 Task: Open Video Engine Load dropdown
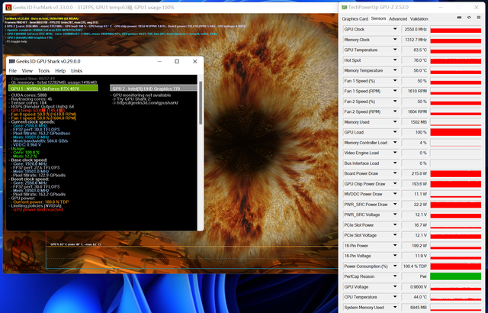point(395,153)
